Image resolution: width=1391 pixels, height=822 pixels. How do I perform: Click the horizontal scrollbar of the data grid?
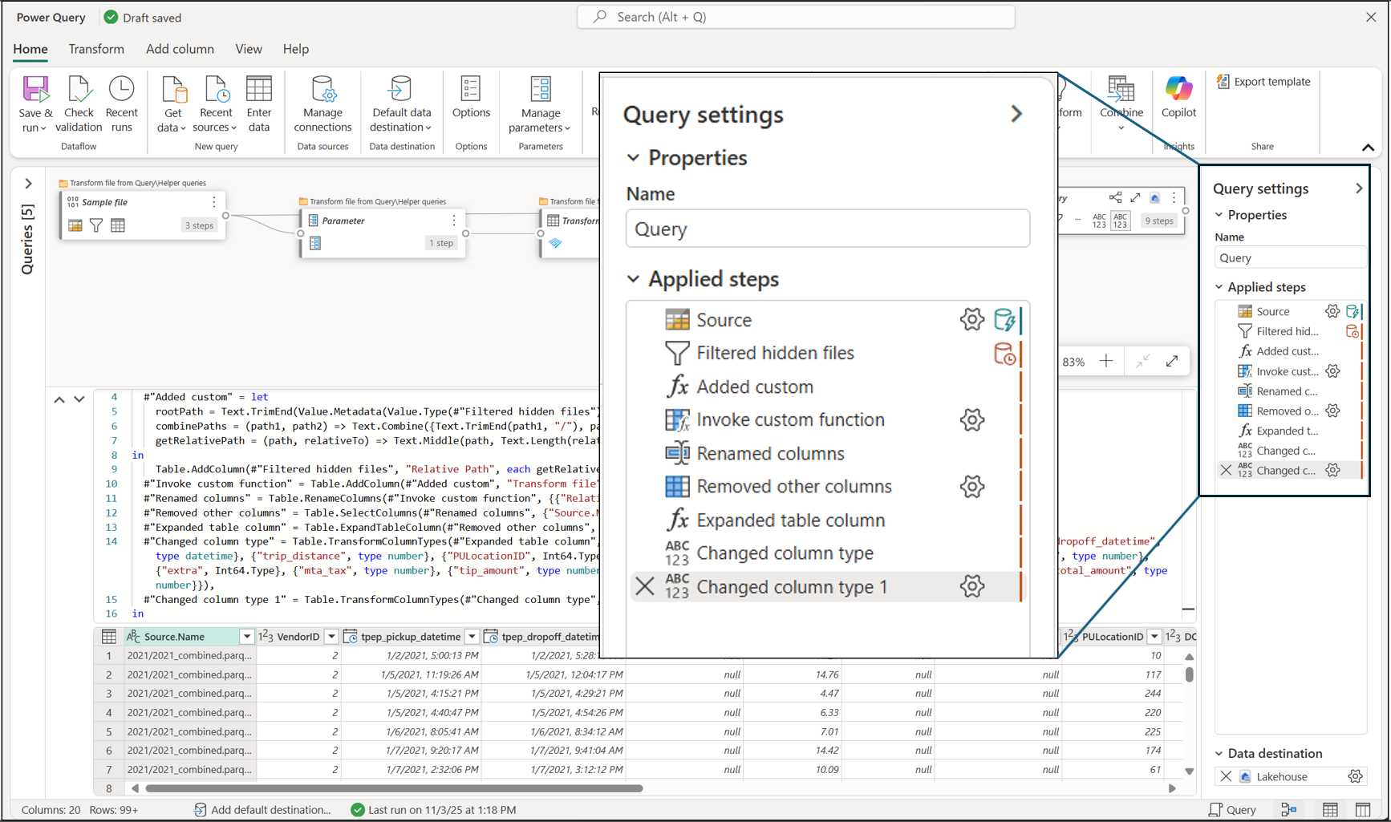coord(395,788)
